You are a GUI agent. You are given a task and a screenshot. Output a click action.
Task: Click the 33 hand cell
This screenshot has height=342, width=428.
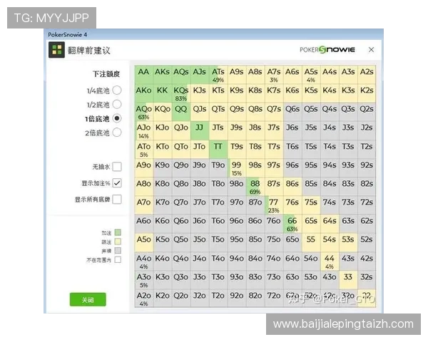(348, 279)
